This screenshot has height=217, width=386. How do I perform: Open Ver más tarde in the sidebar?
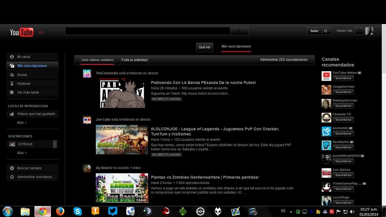[32, 92]
